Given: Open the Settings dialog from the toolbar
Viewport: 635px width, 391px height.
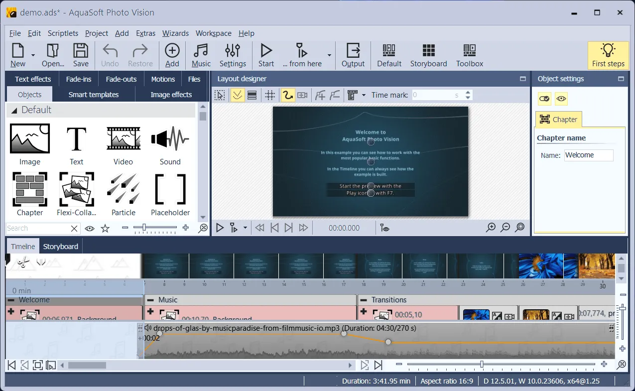Looking at the screenshot, I should (x=233, y=55).
